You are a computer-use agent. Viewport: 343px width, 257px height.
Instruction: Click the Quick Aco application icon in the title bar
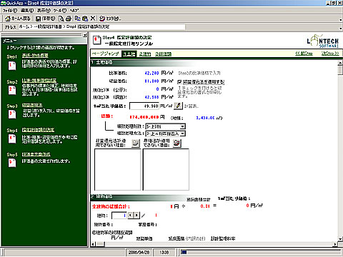click(3, 3)
